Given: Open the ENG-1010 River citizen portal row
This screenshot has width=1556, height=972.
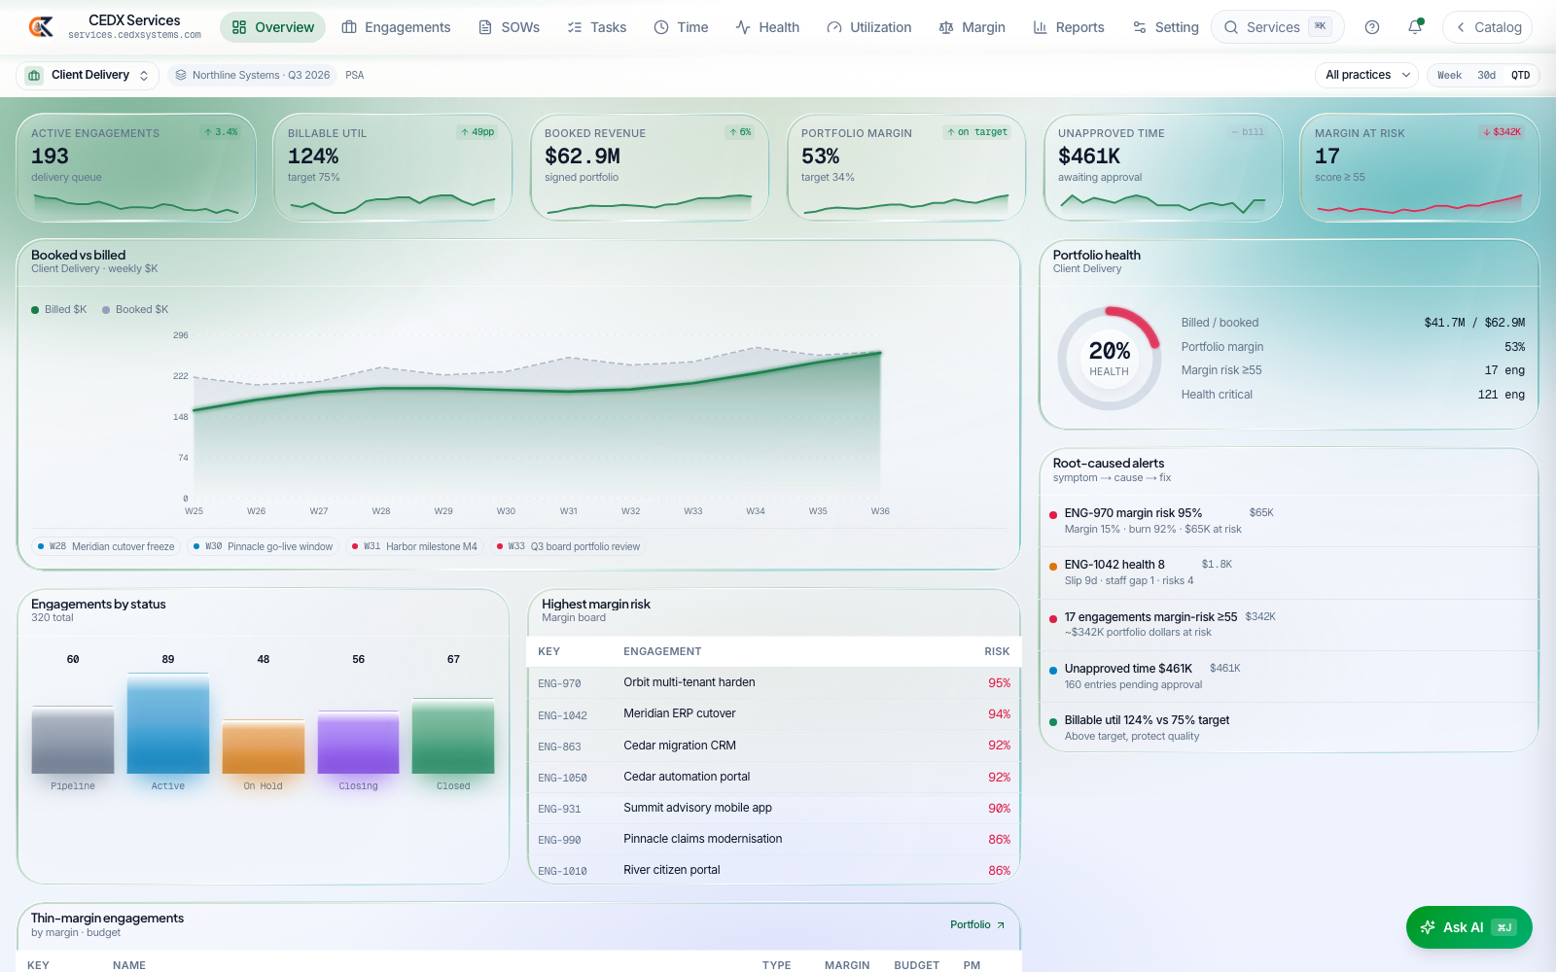Looking at the screenshot, I should 774,870.
